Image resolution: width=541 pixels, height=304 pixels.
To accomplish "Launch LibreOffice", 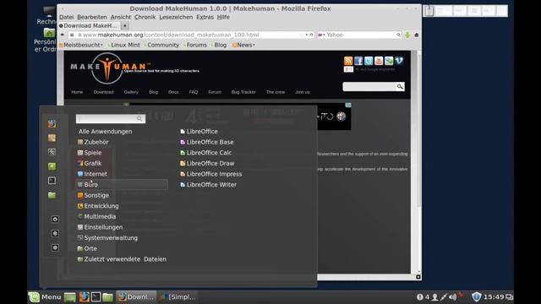I will coord(199,132).
